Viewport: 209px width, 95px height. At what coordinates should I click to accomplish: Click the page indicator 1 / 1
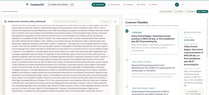coord(106,21)
